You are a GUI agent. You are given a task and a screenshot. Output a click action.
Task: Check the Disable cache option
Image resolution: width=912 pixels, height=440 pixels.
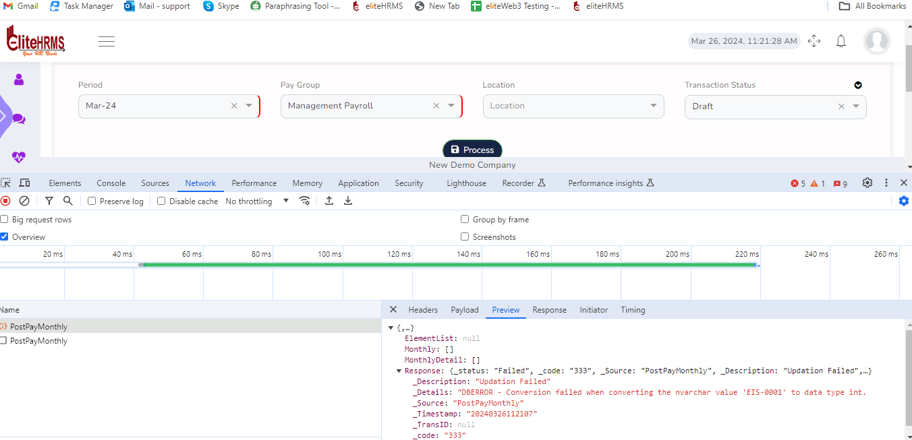click(x=161, y=201)
